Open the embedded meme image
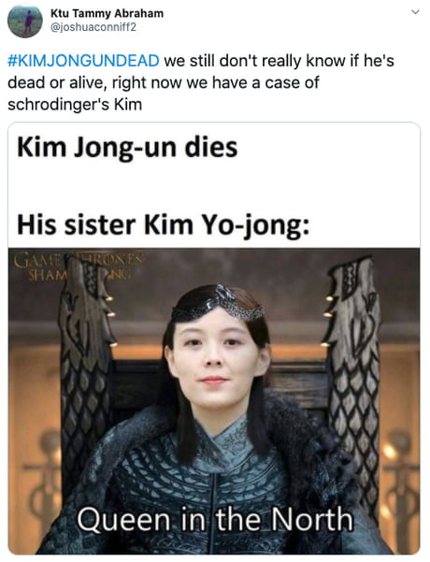The height and width of the screenshot is (562, 430). point(214,401)
